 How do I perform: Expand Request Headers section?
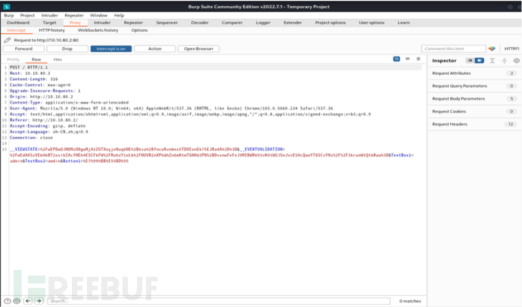coord(474,124)
